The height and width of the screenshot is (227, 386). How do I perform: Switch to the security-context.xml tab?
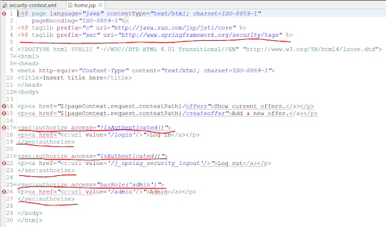[33, 5]
